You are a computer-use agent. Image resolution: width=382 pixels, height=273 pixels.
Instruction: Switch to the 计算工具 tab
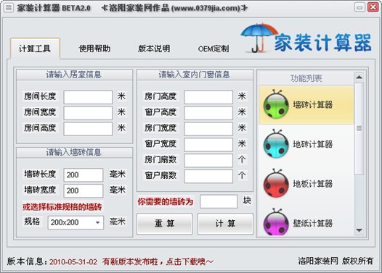tap(35, 49)
